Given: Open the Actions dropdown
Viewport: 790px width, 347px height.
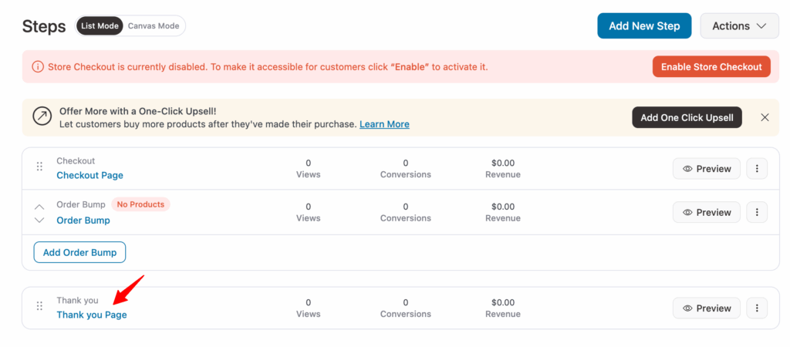Looking at the screenshot, I should pyautogui.click(x=739, y=26).
